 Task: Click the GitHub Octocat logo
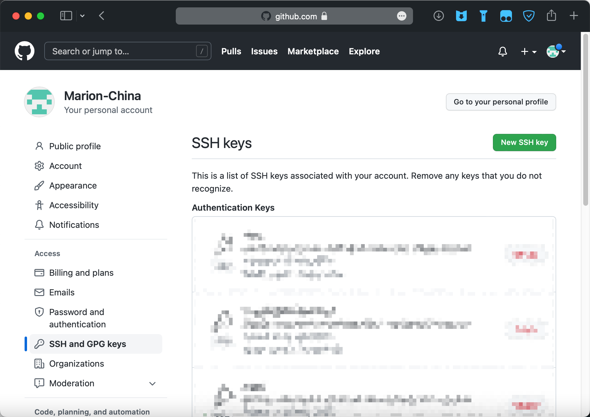tap(25, 51)
